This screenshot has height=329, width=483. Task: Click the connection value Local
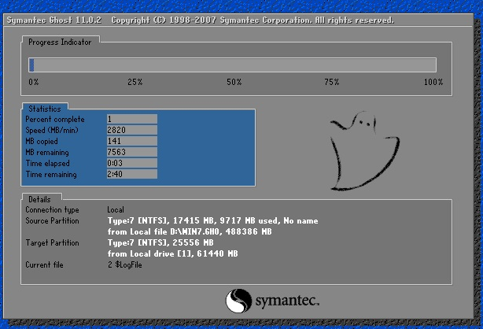[116, 210]
